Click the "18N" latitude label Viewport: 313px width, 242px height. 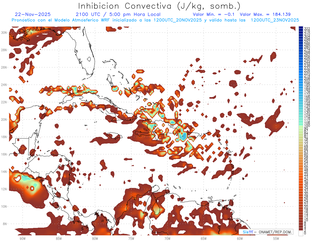pyautogui.click(x=4, y=137)
